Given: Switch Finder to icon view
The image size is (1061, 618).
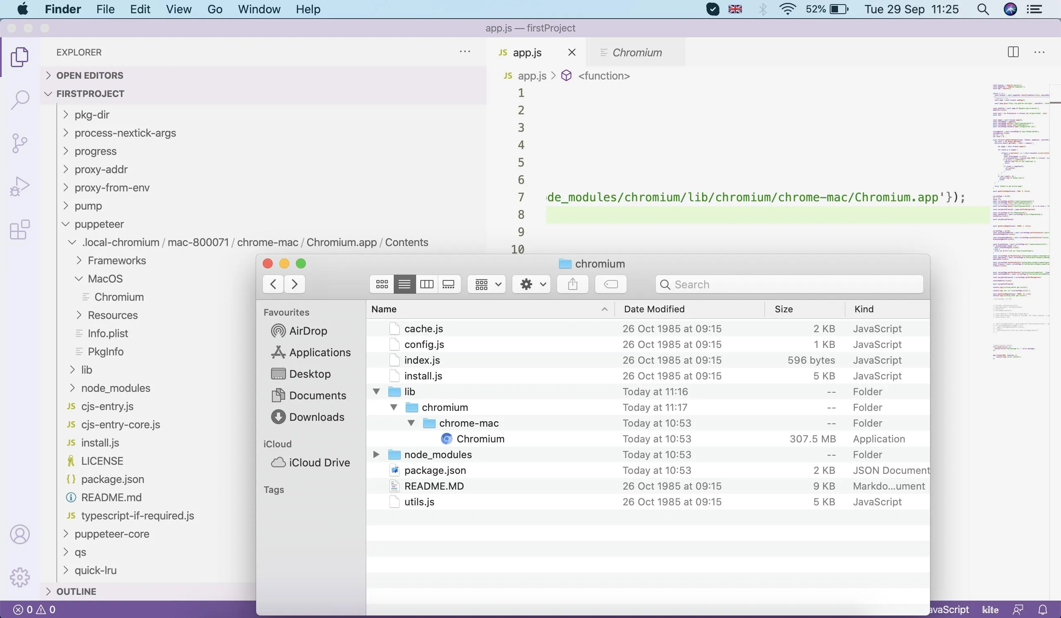Looking at the screenshot, I should click(382, 285).
